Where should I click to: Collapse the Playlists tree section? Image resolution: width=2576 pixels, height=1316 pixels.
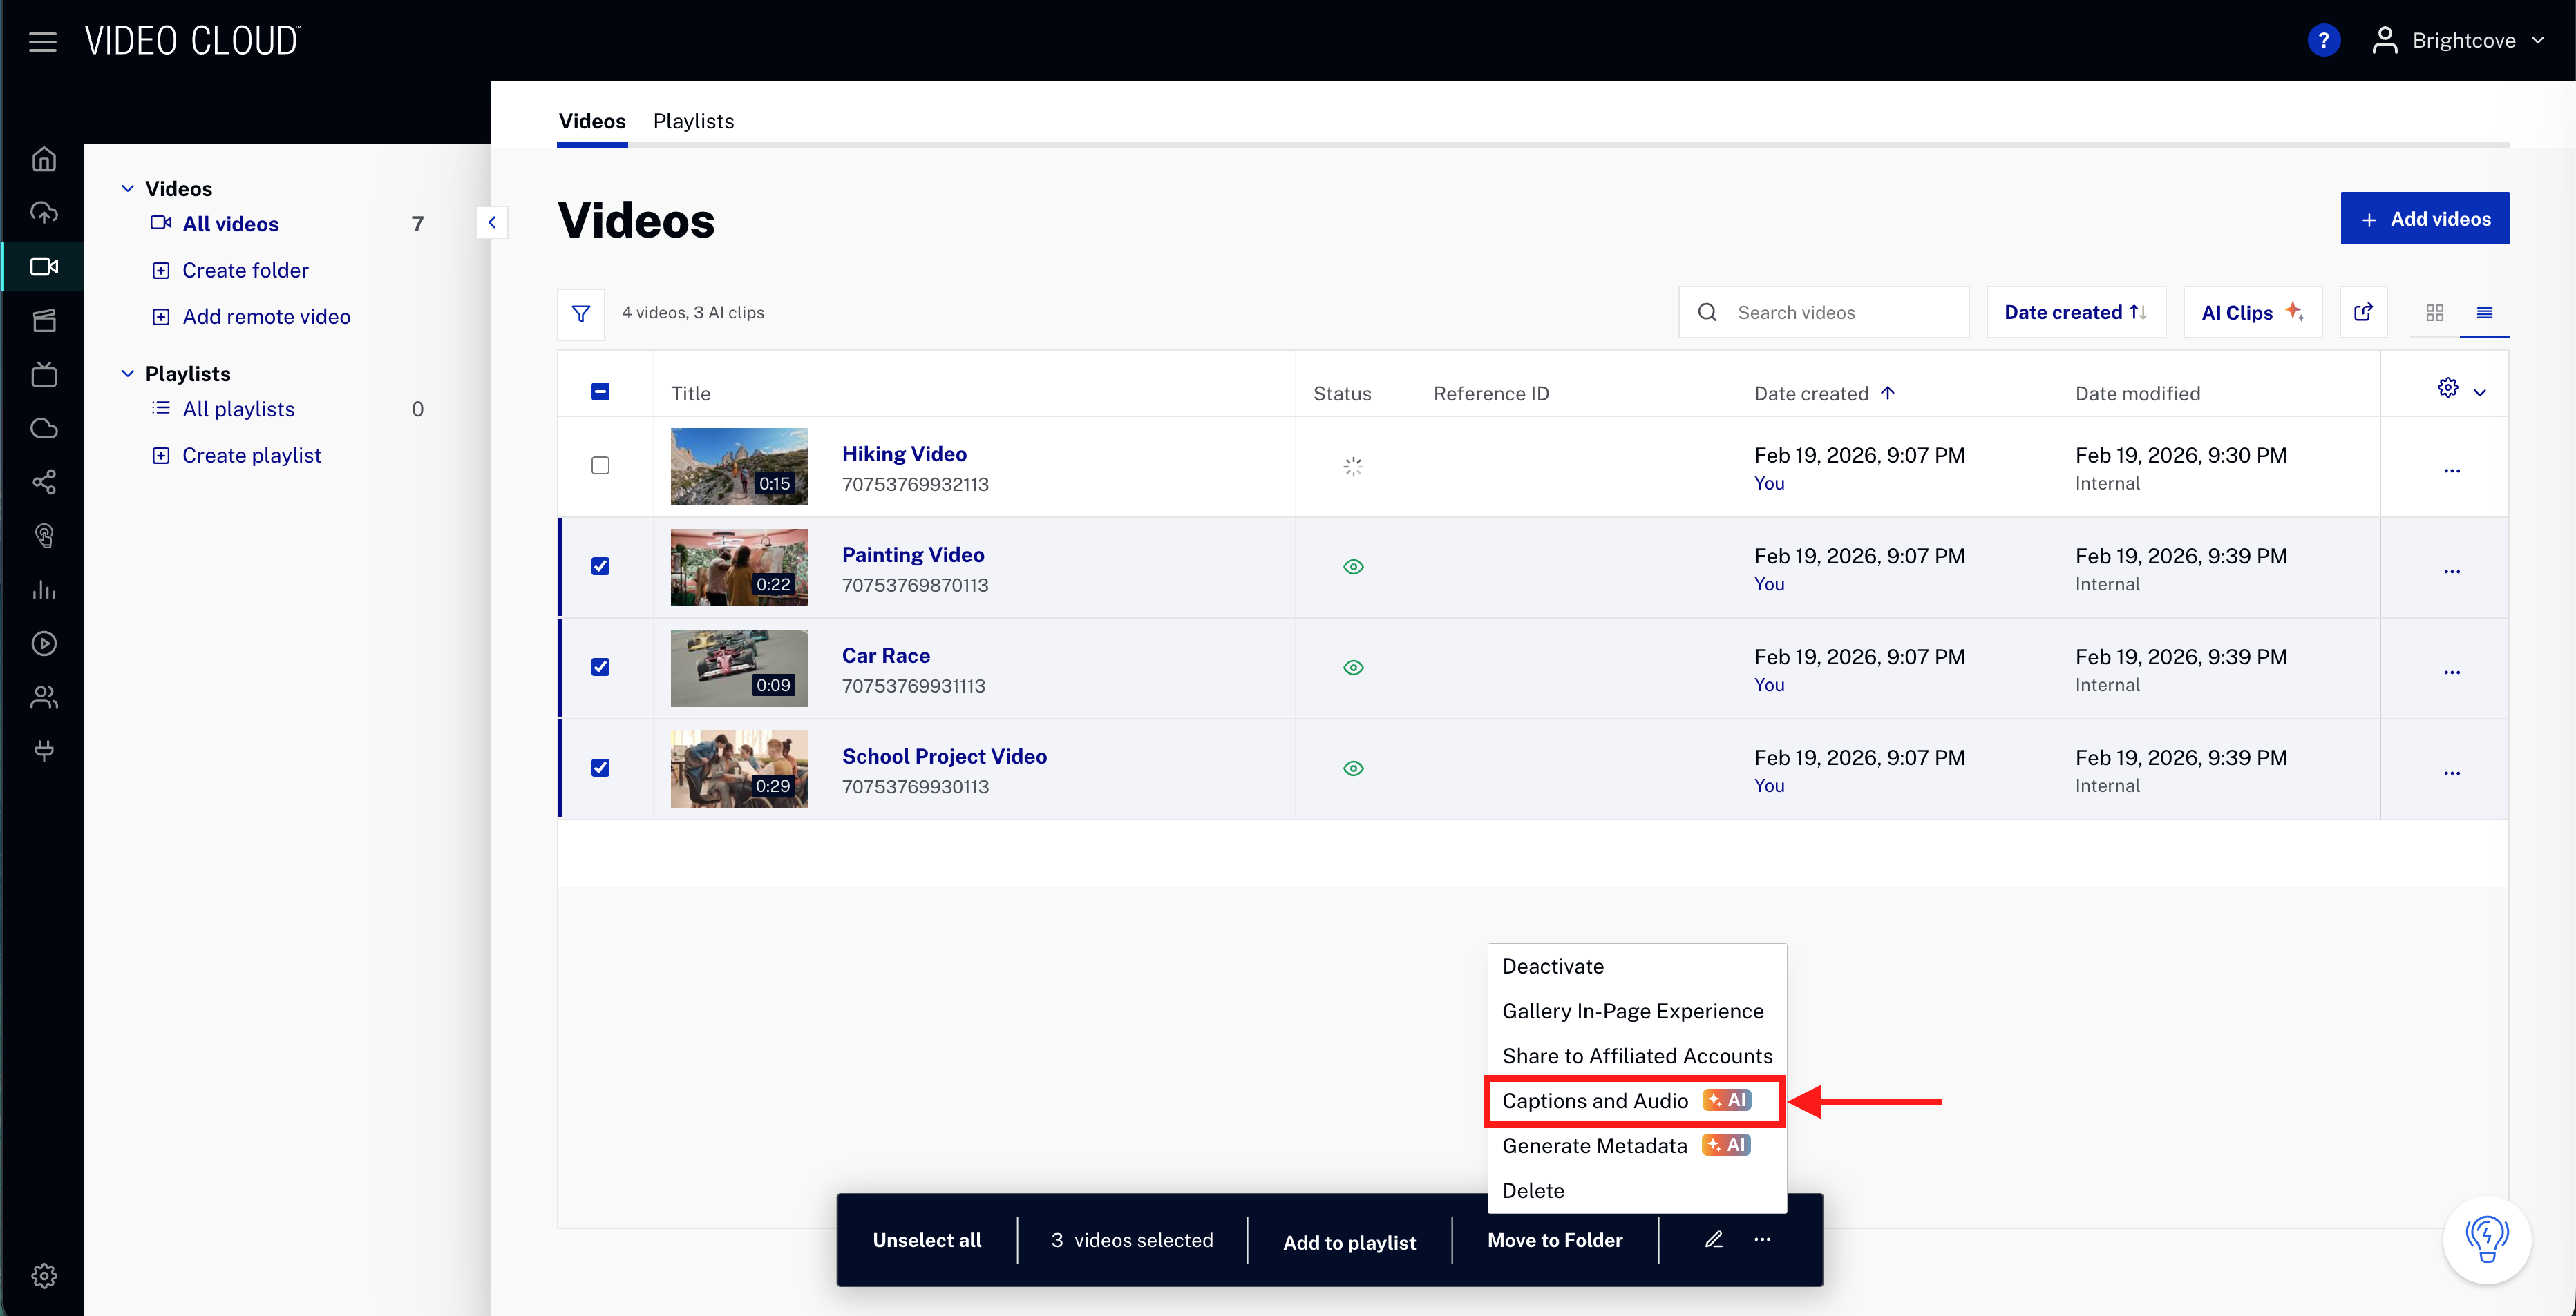pos(128,374)
